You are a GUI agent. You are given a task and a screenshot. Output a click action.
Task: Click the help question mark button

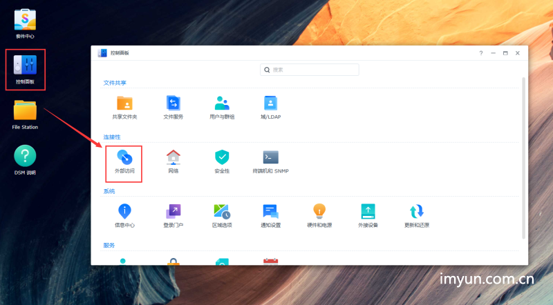tap(480, 53)
